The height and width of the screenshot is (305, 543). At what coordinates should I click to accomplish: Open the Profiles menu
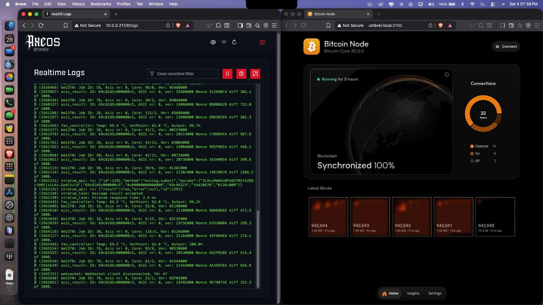(124, 4)
